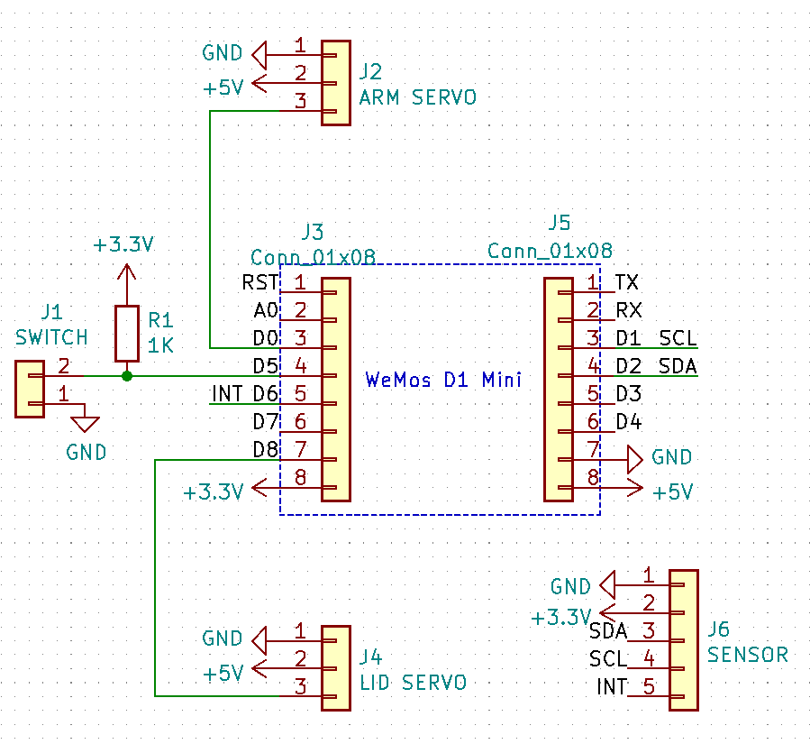Select +3.3V arrow at J3 pin 8

tap(259, 487)
